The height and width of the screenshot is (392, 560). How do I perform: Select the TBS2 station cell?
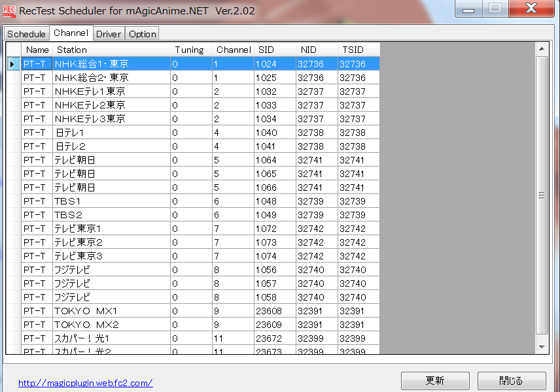[x=111, y=215]
